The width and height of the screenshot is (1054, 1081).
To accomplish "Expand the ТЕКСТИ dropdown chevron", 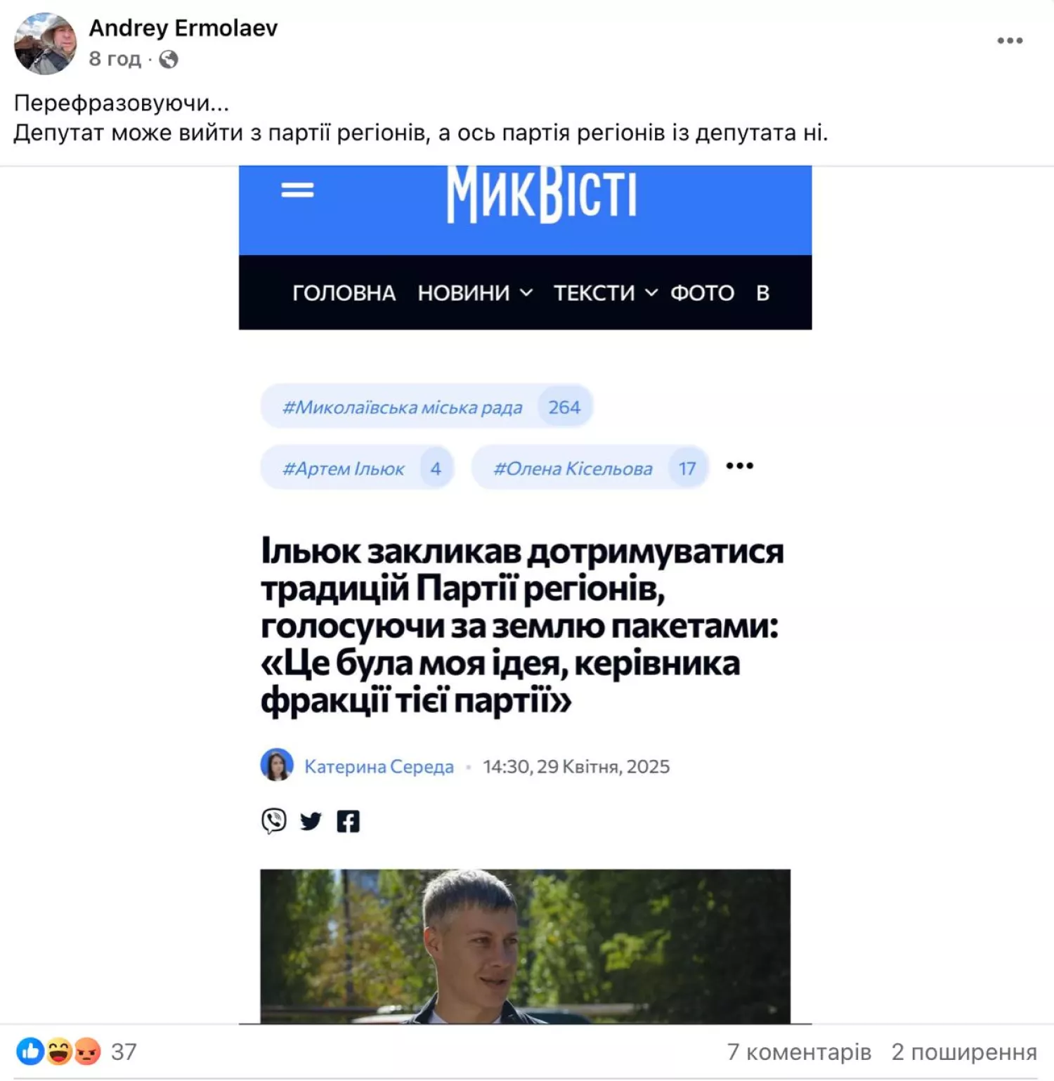I will pos(651,293).
